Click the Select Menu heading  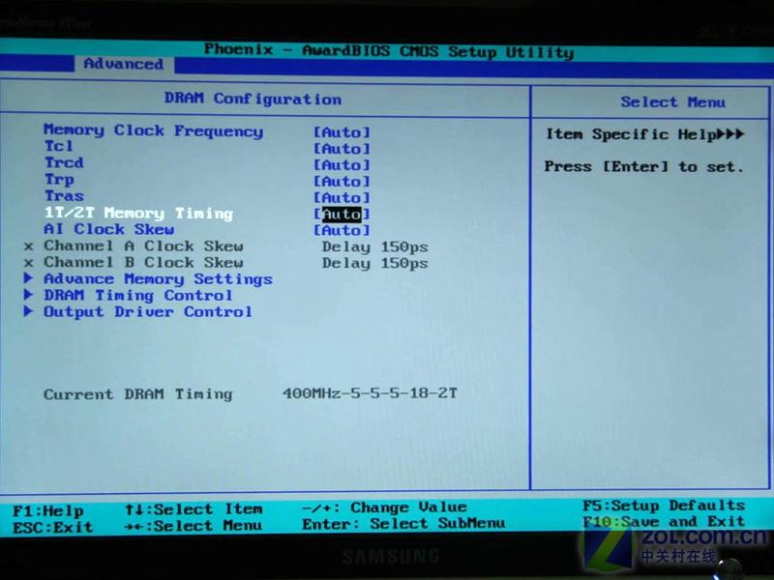coord(672,102)
